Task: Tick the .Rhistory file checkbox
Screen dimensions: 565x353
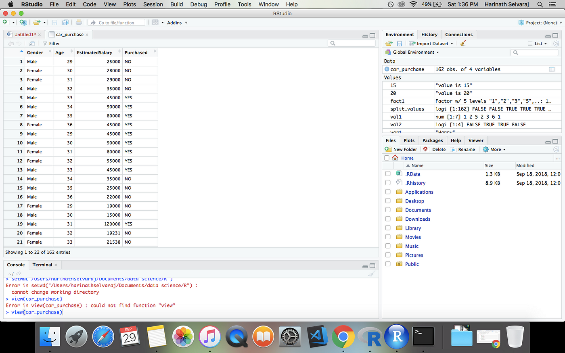Action: pyautogui.click(x=388, y=183)
